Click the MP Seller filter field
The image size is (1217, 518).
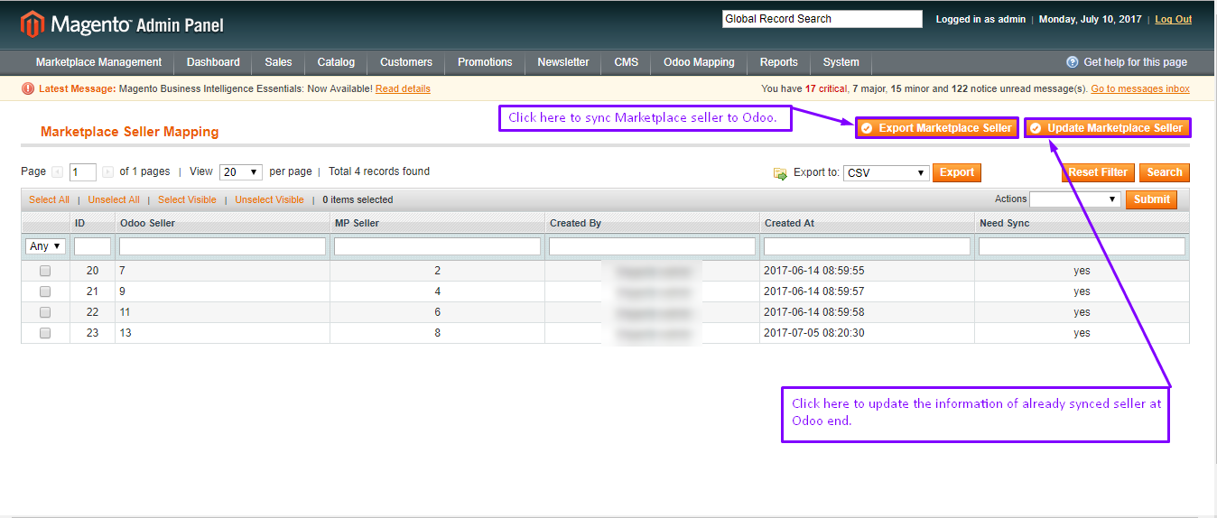pos(437,246)
